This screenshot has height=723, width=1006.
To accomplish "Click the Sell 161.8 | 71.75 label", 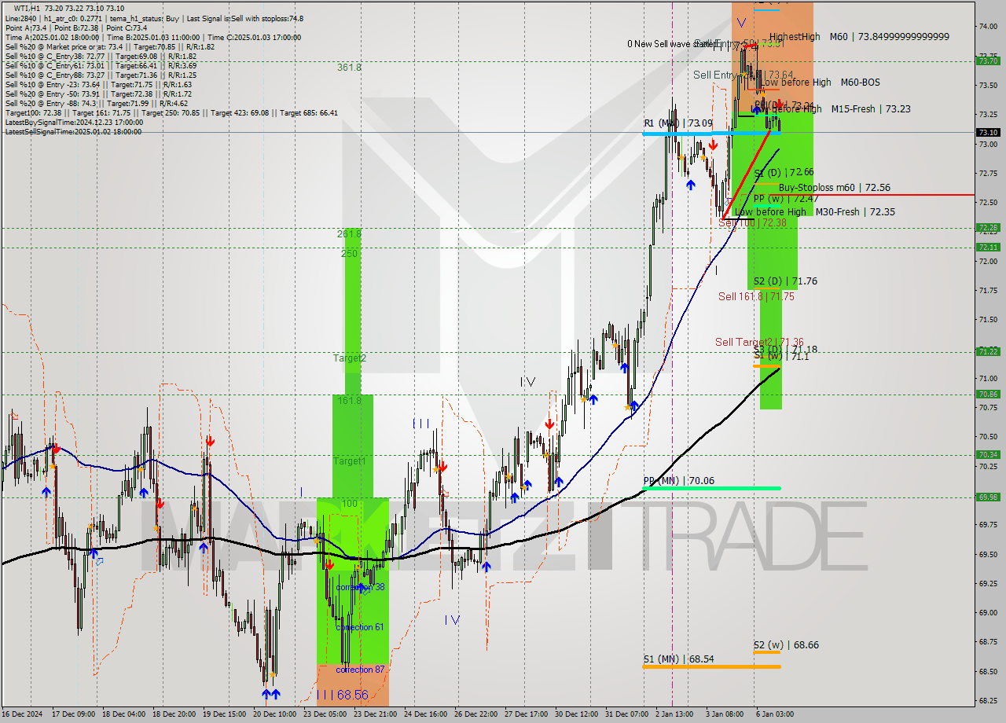I will tap(756, 296).
